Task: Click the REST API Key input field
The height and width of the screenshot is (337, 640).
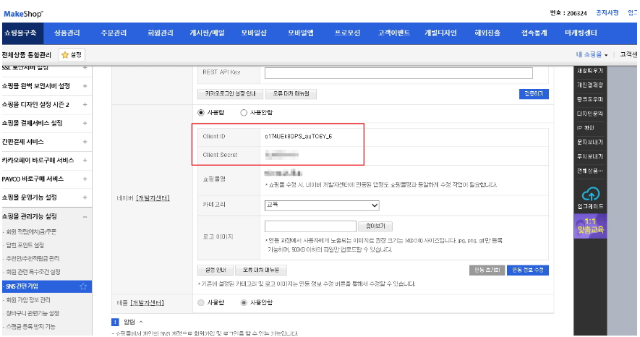Action: [398, 73]
